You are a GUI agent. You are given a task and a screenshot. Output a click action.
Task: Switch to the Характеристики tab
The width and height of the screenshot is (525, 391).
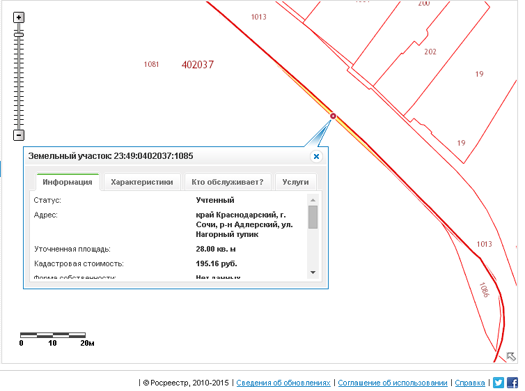pos(142,182)
